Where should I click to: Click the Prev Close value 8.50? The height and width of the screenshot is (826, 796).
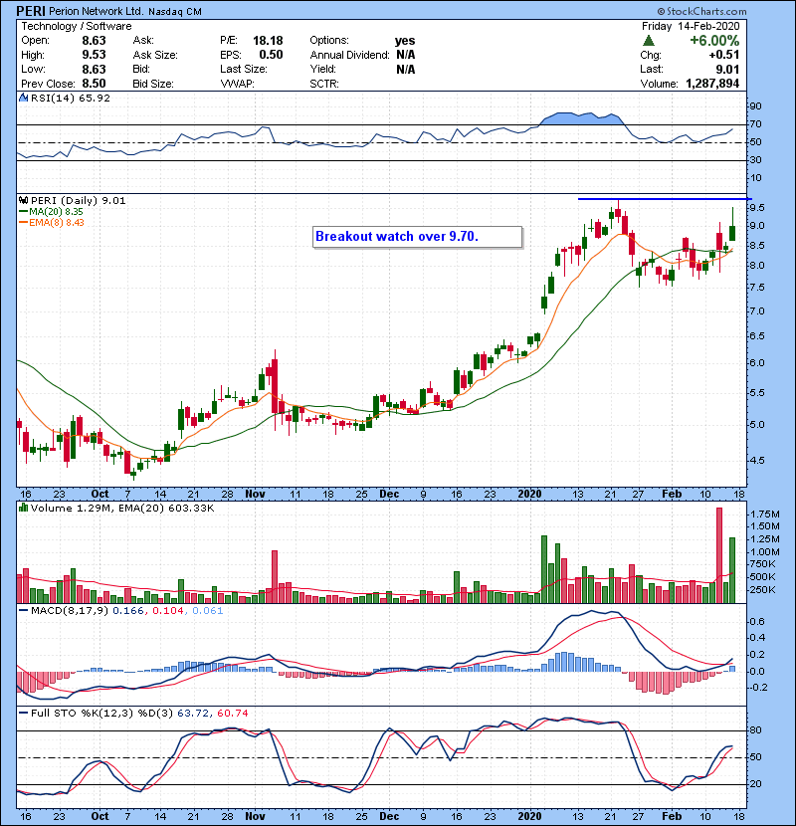tap(94, 84)
